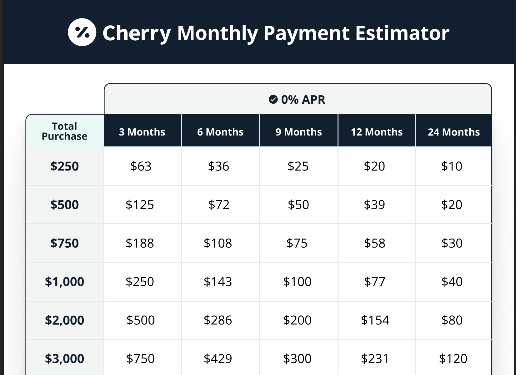
Task: Click the Total Purchase header cell
Action: (65, 131)
